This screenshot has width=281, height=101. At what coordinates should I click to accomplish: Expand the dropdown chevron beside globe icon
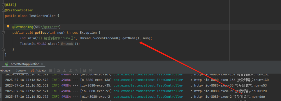[39, 27]
